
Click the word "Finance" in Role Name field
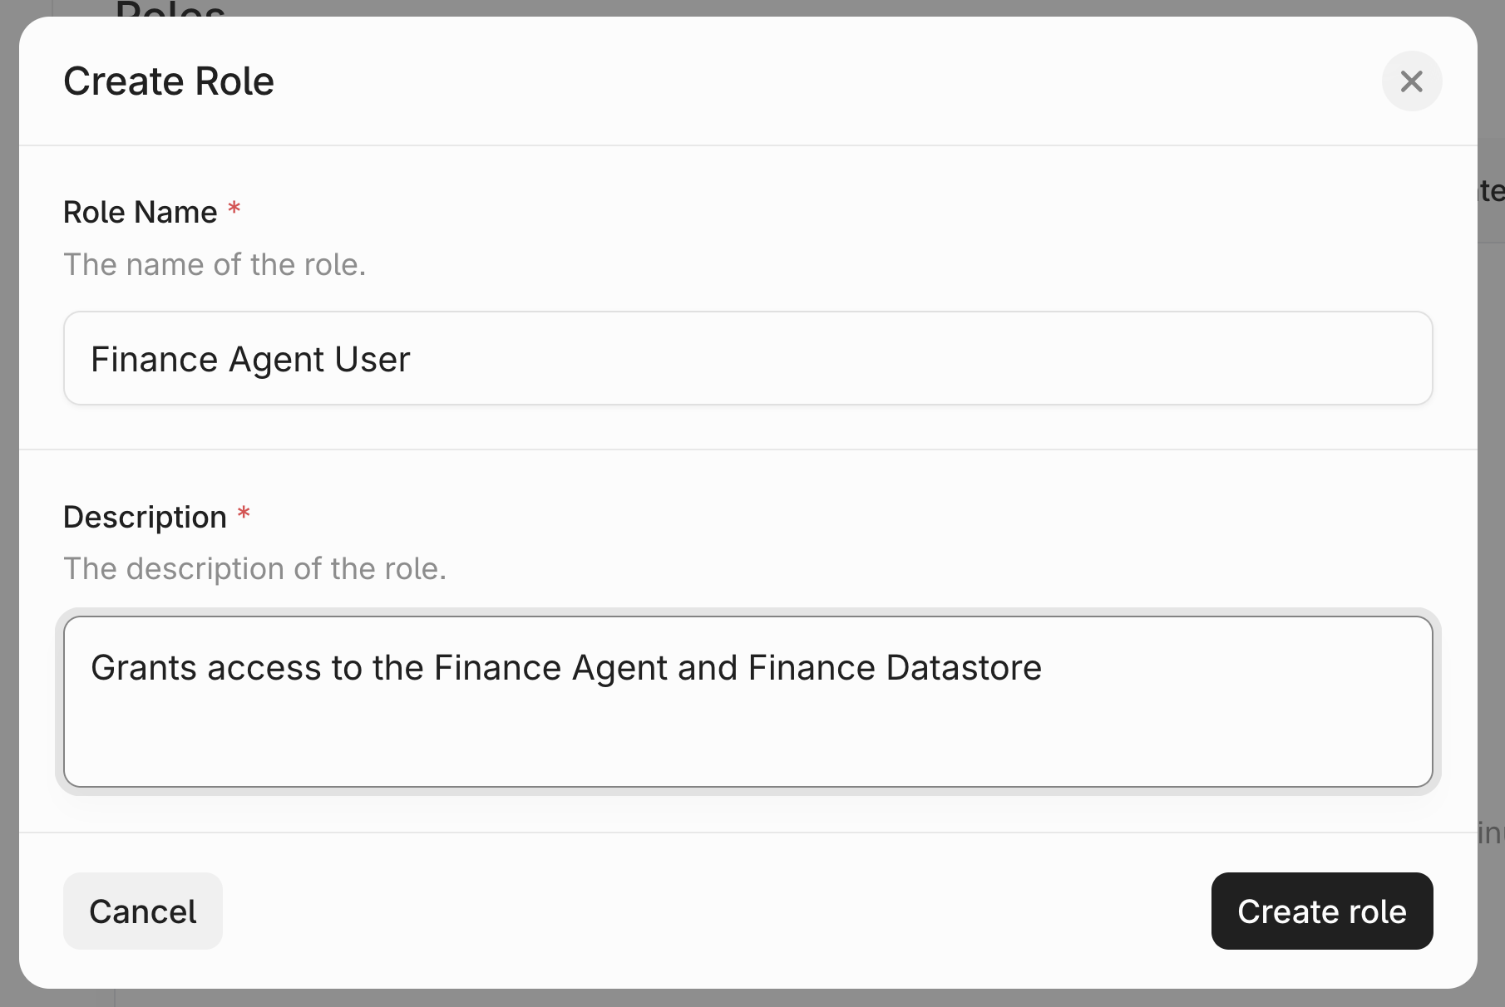coord(154,360)
